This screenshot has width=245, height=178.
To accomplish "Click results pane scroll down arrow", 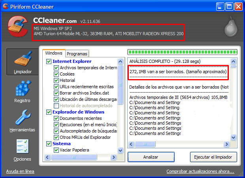I will [x=234, y=138].
